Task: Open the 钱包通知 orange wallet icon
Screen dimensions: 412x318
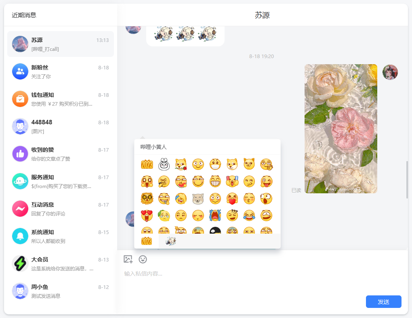Action: pos(20,99)
